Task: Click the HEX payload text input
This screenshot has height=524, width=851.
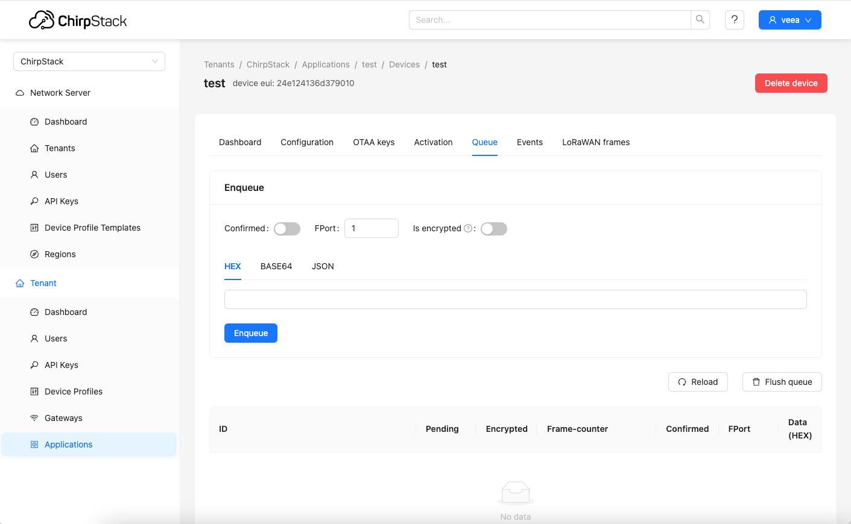Action: 516,299
